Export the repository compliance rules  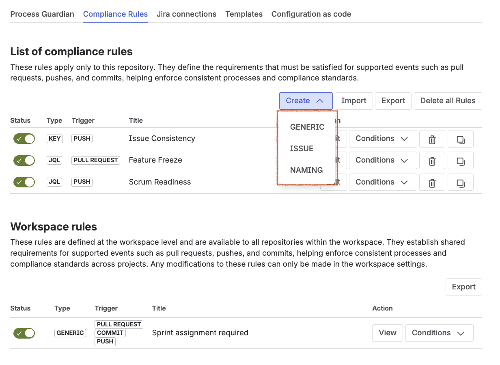[x=393, y=101]
